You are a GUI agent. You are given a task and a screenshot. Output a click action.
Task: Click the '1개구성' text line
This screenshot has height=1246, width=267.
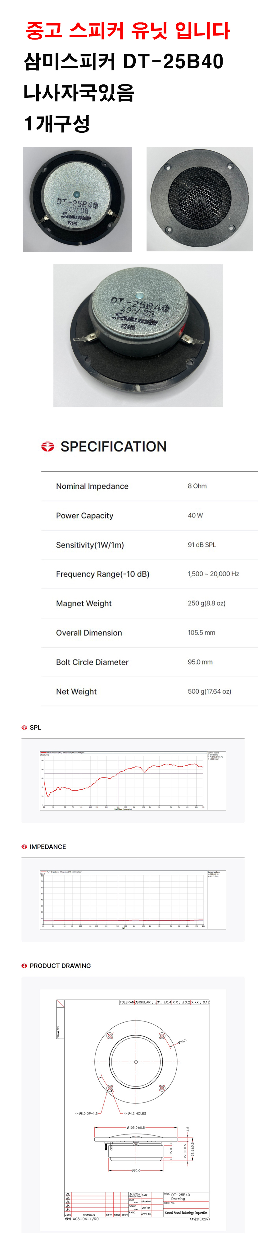click(x=57, y=123)
